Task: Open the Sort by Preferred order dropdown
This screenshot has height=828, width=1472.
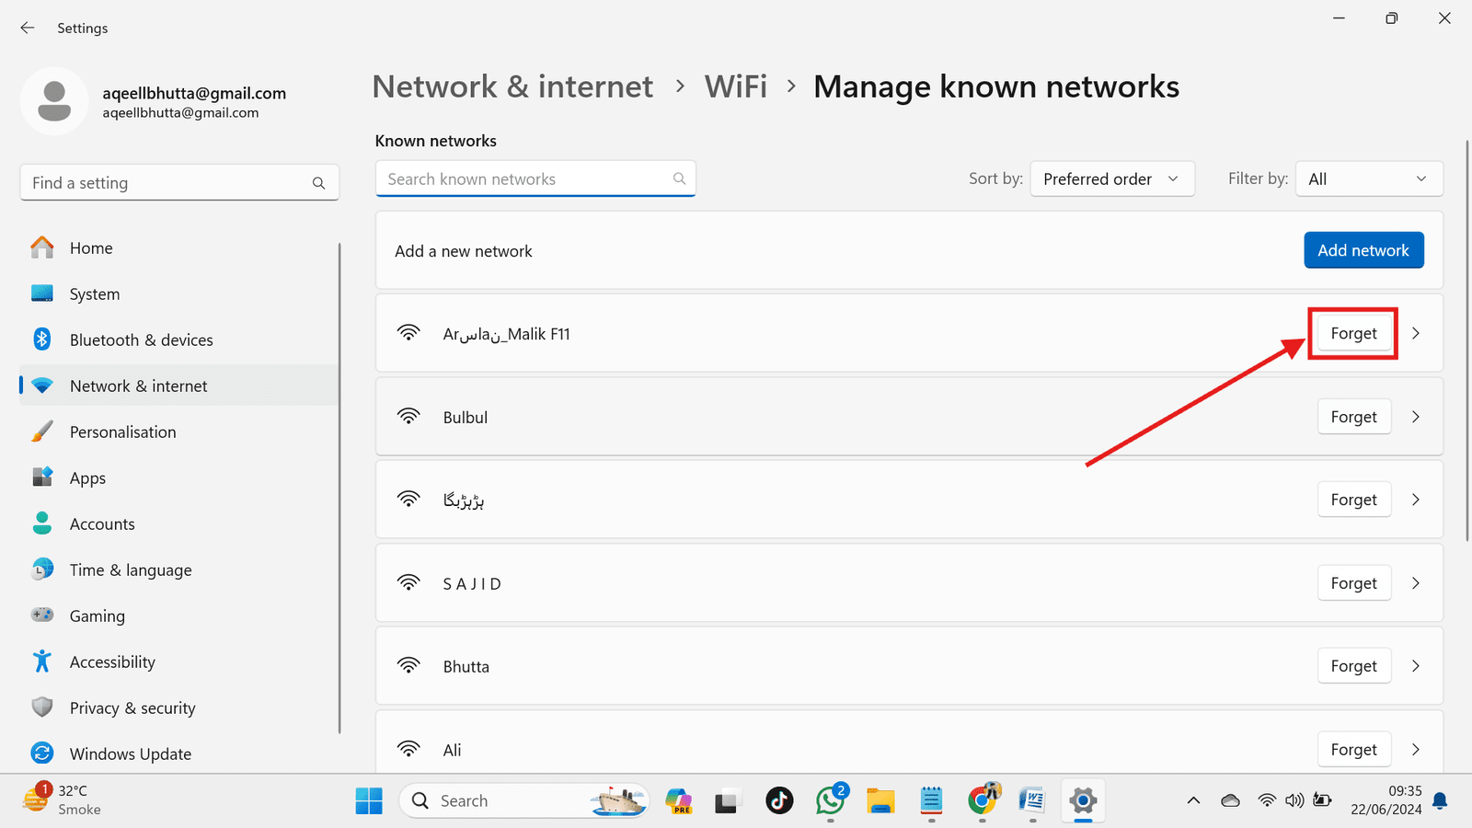Action: 1111,178
